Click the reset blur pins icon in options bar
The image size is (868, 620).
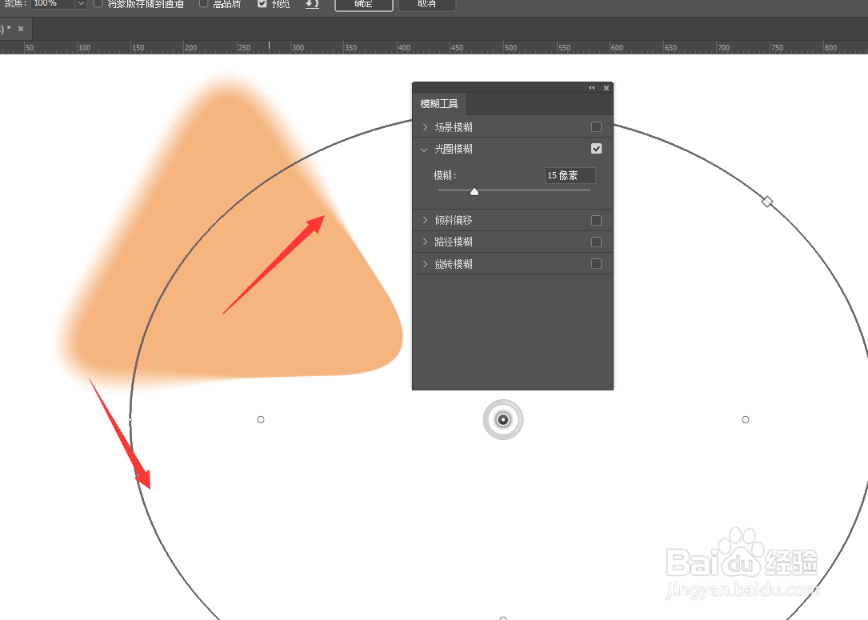point(312,3)
